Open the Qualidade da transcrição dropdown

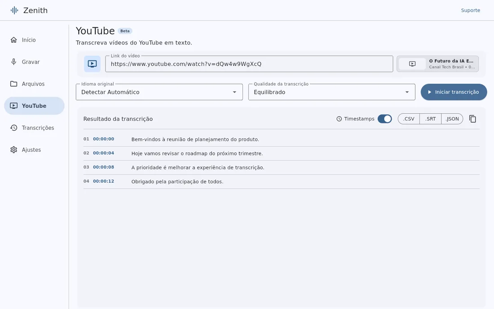coord(332,92)
